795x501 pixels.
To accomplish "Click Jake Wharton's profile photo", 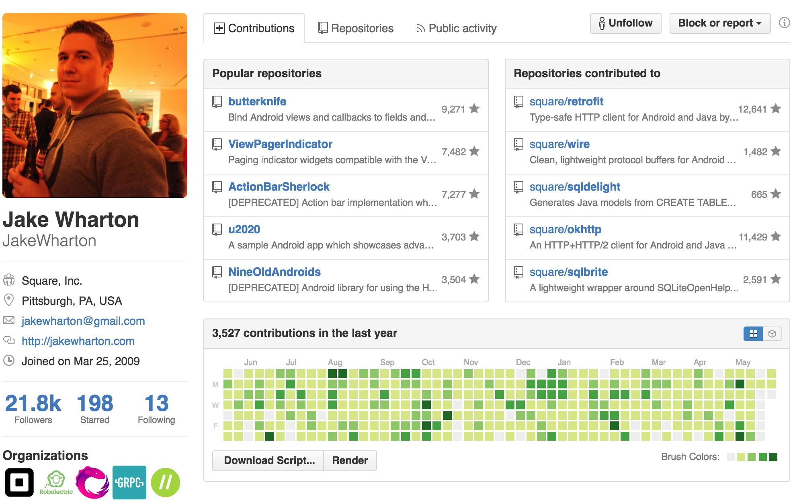I will pyautogui.click(x=95, y=105).
